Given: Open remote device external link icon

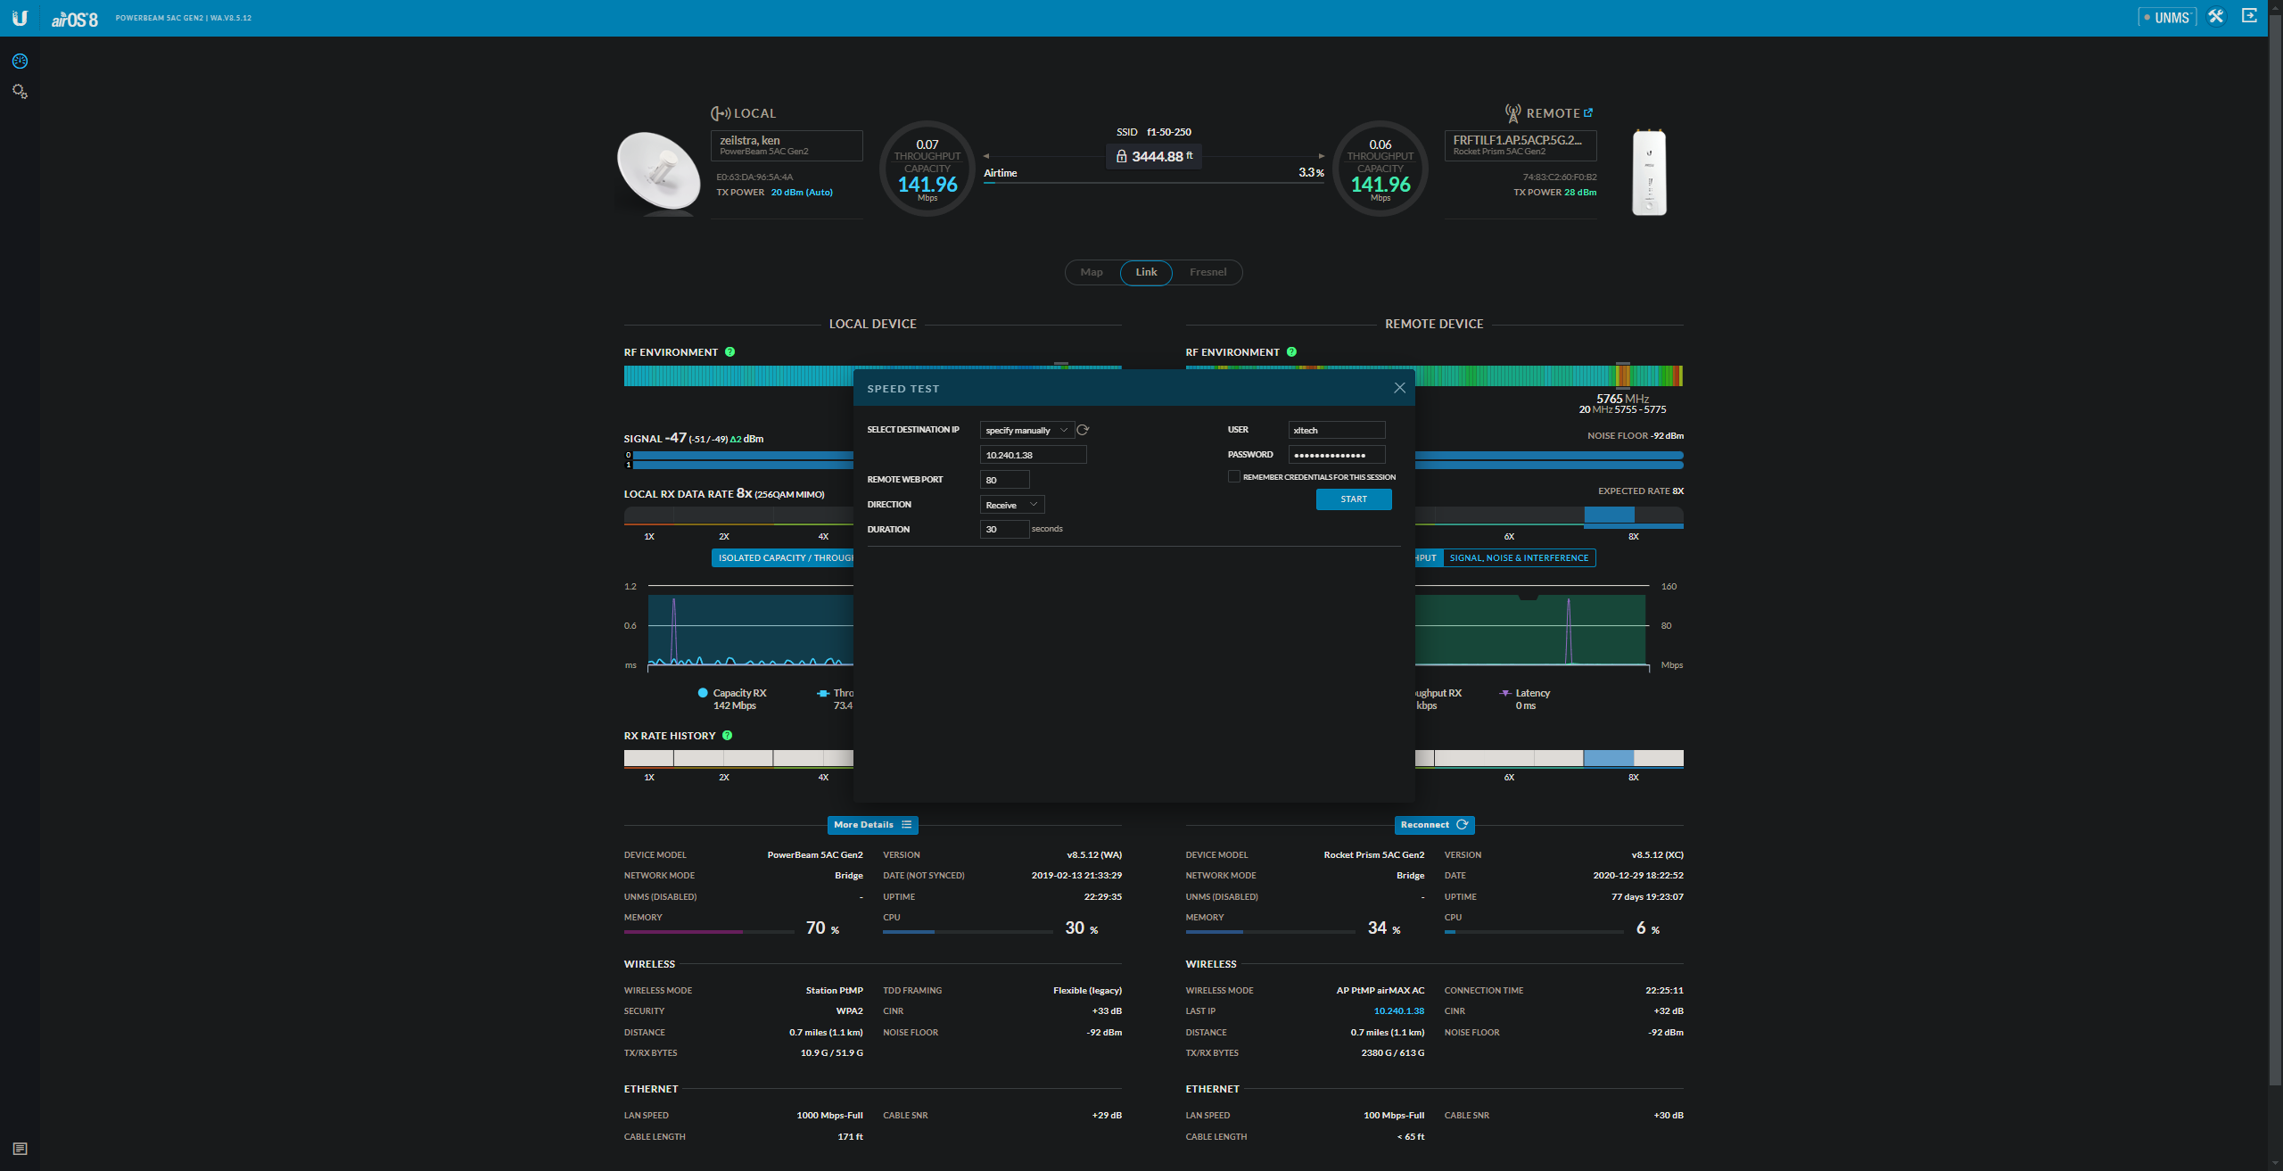Looking at the screenshot, I should point(1588,113).
